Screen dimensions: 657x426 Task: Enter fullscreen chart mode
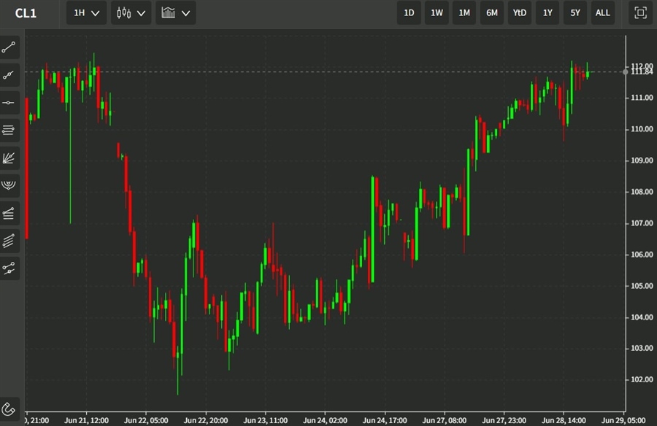640,13
